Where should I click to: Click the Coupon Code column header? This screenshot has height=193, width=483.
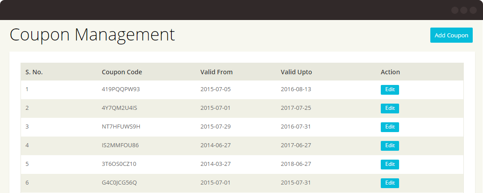[x=122, y=72]
